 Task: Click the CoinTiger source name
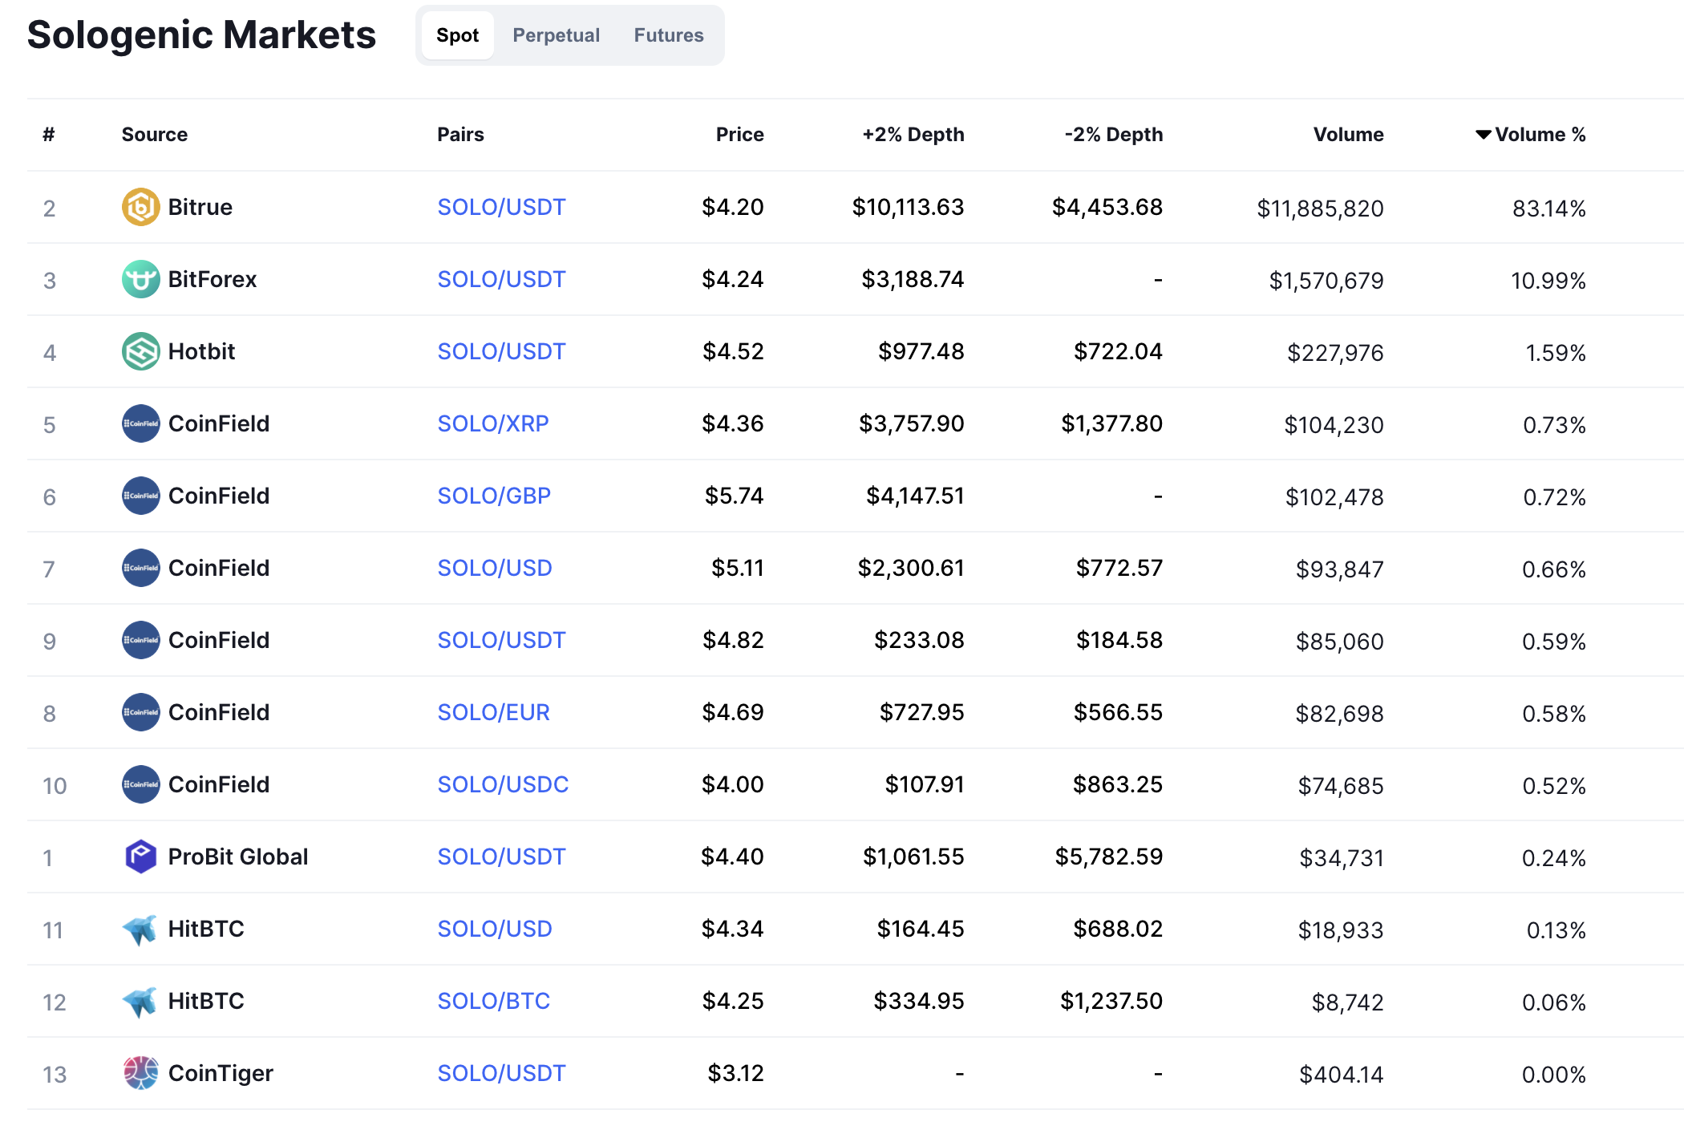tap(221, 1073)
